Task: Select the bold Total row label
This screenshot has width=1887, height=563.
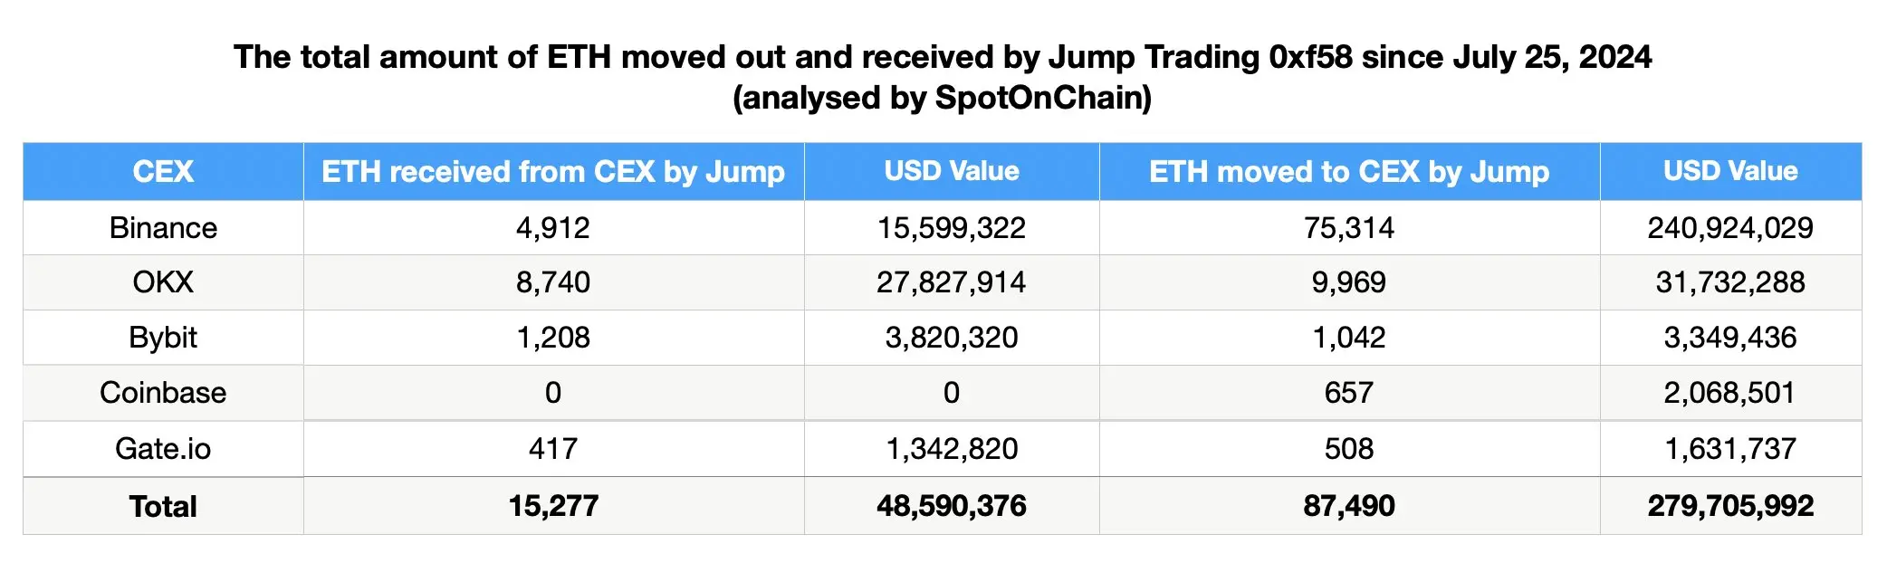Action: pyautogui.click(x=163, y=506)
